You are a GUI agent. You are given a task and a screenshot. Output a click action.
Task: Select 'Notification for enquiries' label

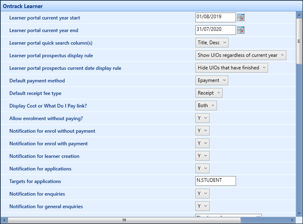tap(37, 194)
